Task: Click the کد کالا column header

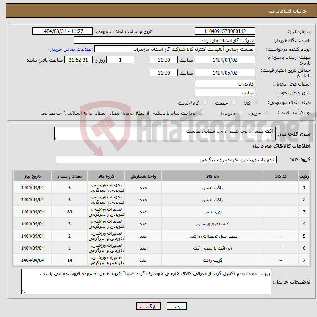Action: [281, 176]
